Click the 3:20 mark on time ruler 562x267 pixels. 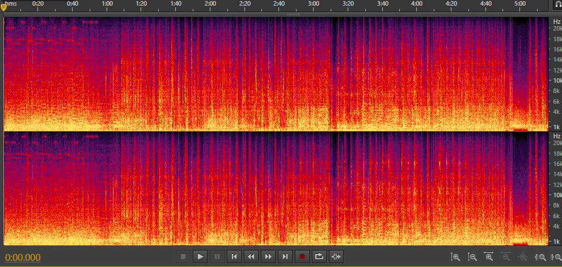pyautogui.click(x=348, y=3)
